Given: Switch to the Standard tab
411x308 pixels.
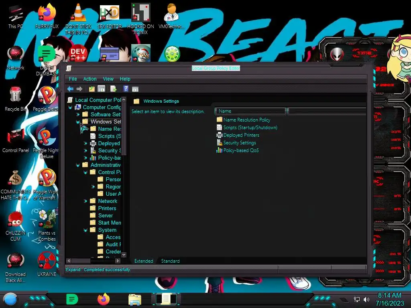Looking at the screenshot, I should click(x=170, y=261).
